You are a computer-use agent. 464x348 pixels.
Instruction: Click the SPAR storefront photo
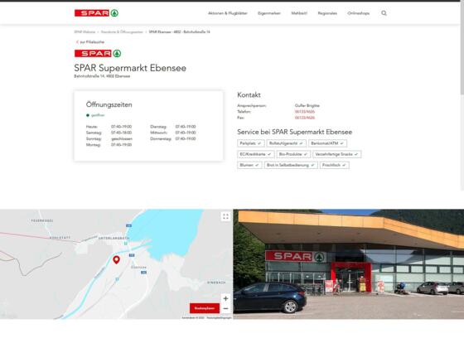pyautogui.click(x=348, y=264)
